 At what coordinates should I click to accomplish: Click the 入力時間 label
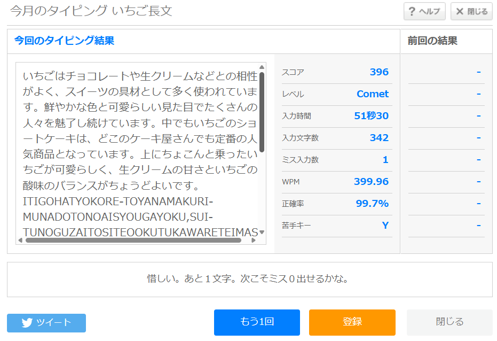point(296,116)
